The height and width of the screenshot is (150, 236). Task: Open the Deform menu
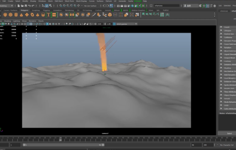click(109, 1)
